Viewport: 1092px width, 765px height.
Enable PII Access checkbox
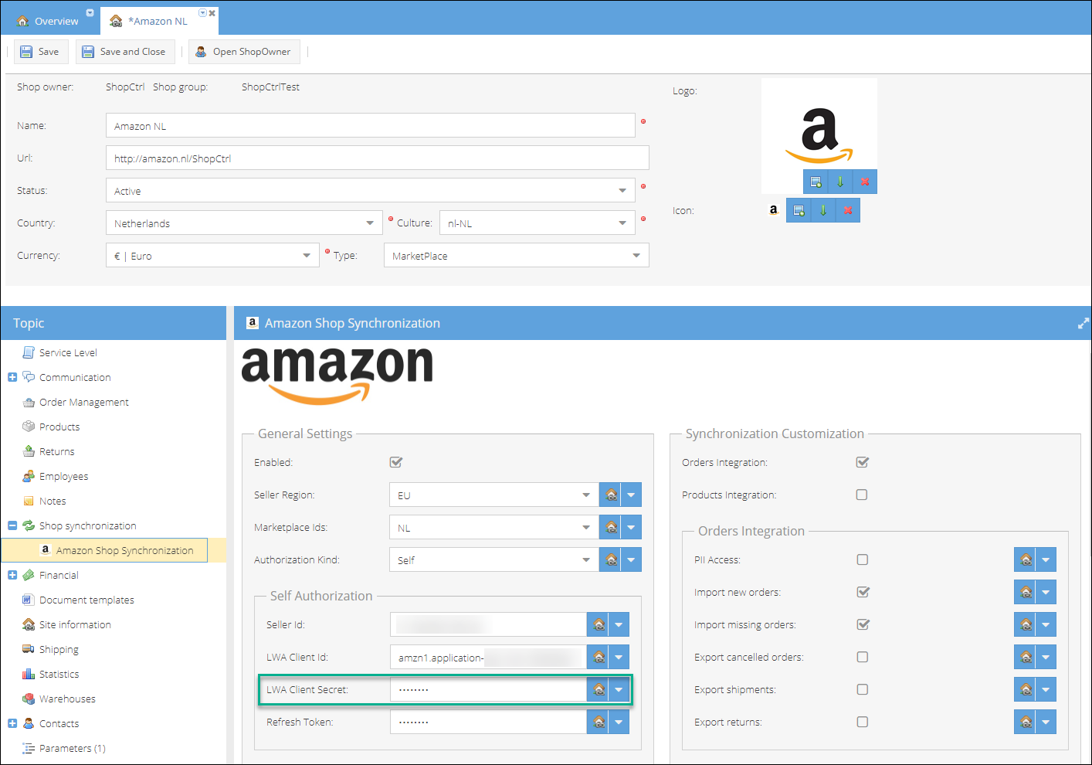pyautogui.click(x=863, y=559)
